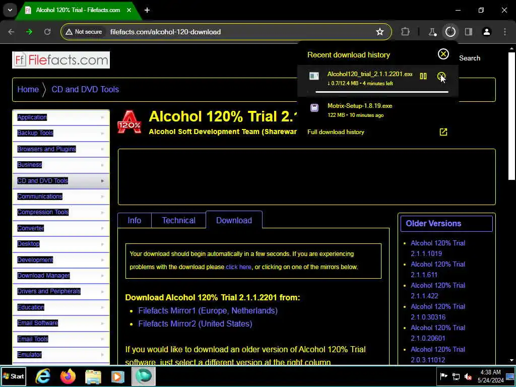The height and width of the screenshot is (387, 516).
Task: Click the Filefacts.com logo
Action: 61,60
